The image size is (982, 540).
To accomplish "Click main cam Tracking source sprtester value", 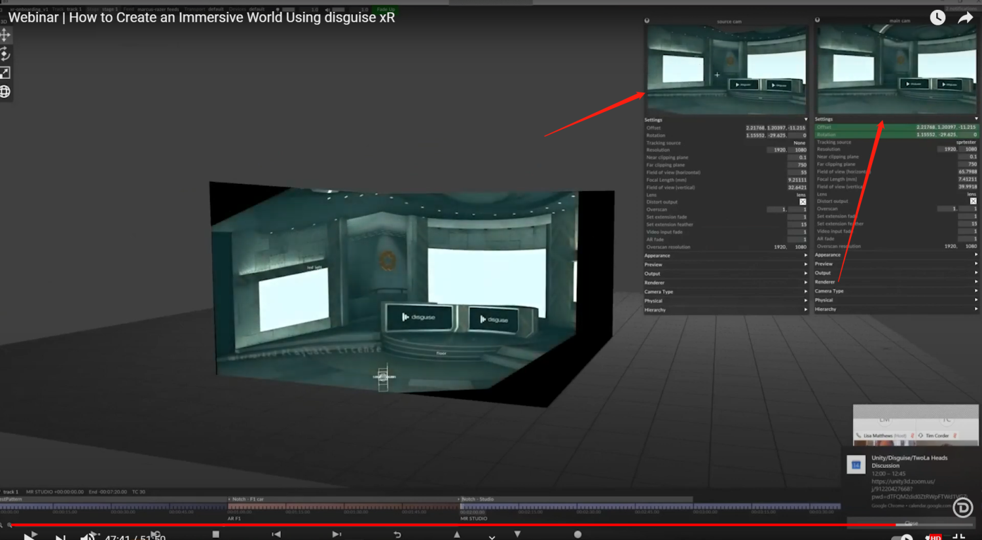I will 966,142.
